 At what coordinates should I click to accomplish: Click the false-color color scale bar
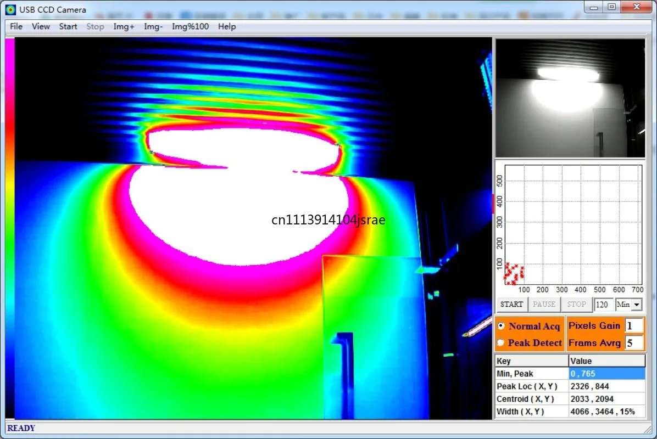(10, 228)
